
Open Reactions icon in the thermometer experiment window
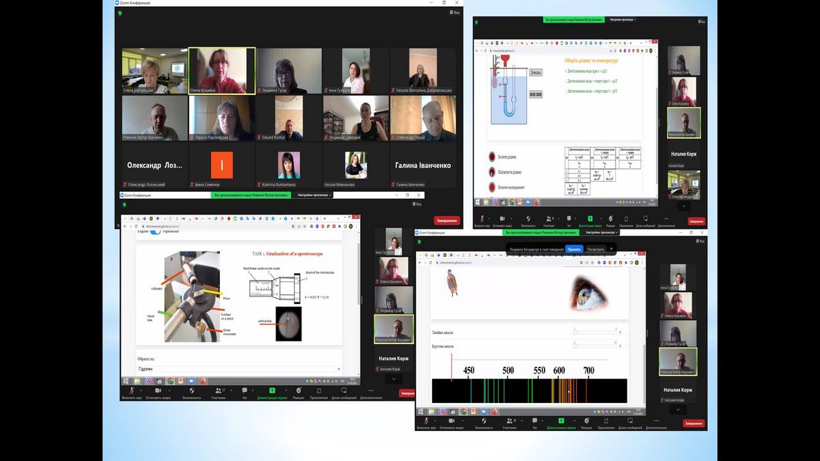(612, 219)
